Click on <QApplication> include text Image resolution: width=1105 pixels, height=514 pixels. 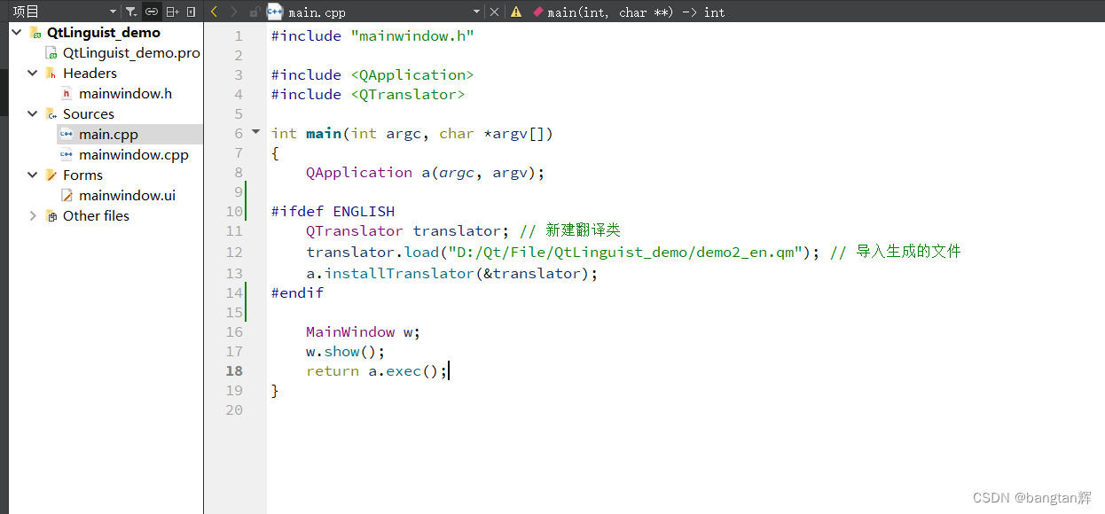412,74
